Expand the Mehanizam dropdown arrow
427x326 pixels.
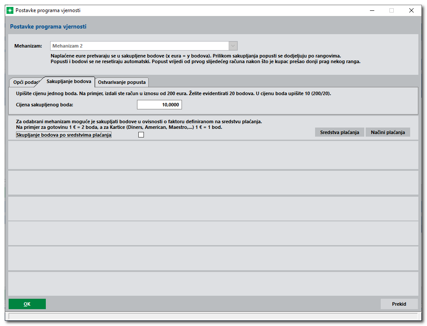tap(233, 46)
